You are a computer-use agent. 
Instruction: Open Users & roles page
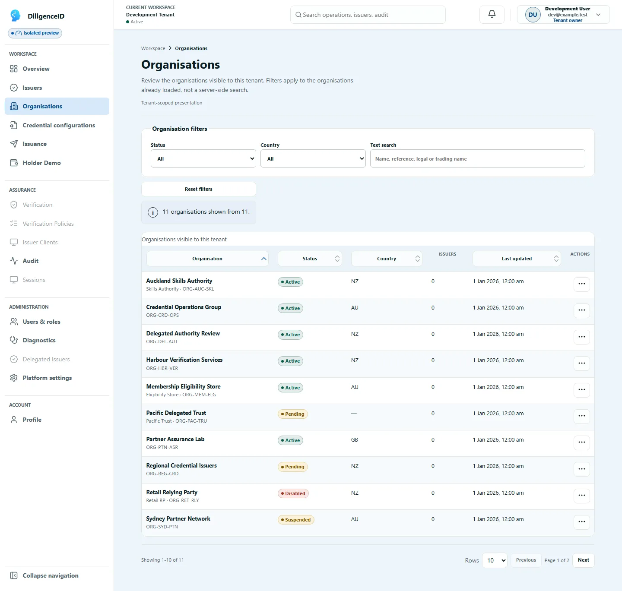pyautogui.click(x=57, y=322)
